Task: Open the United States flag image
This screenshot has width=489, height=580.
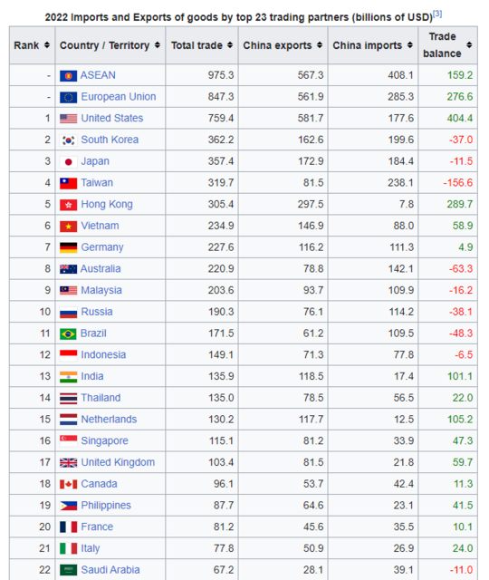Action: (69, 119)
